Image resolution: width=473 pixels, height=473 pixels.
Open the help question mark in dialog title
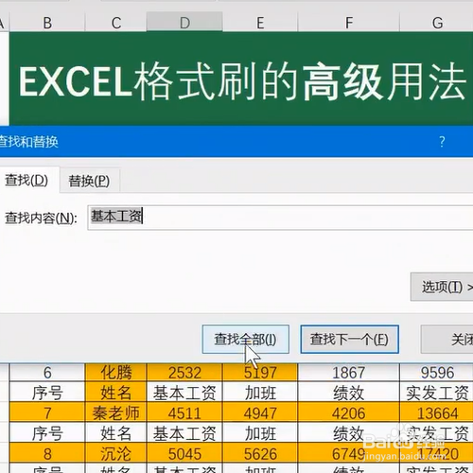click(442, 142)
